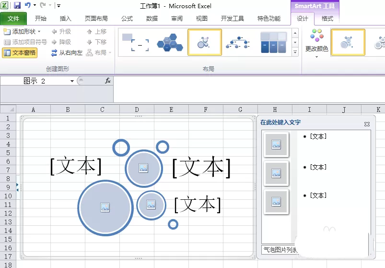Expand the Undo history dropdown arrow
Screen dimensions: 385x268
[35, 5]
